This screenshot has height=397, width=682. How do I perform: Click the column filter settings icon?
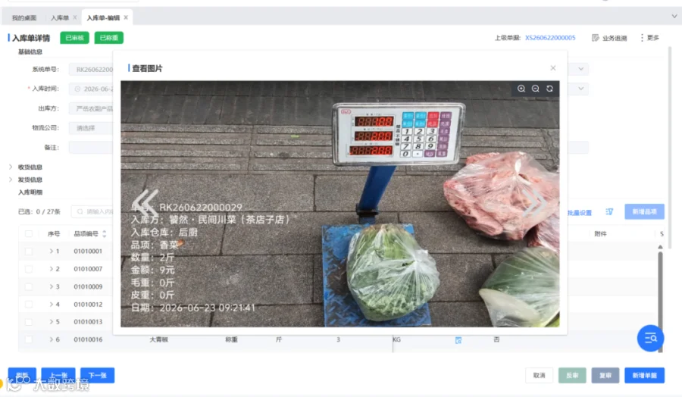coord(609,212)
